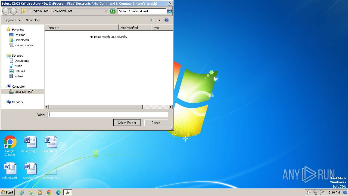Open Windows Explorer from the taskbar
Viewport: 348px width, 196px height.
(x=31, y=192)
